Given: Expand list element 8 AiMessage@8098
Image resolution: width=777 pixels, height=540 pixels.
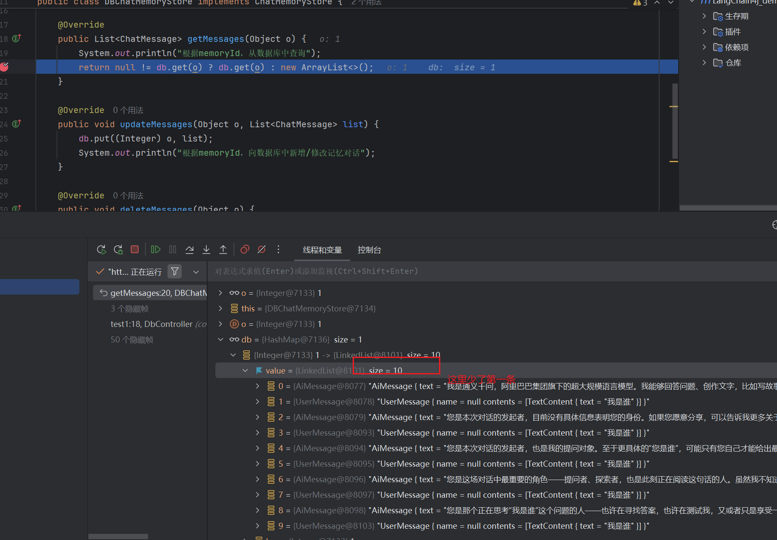Looking at the screenshot, I should coord(258,510).
